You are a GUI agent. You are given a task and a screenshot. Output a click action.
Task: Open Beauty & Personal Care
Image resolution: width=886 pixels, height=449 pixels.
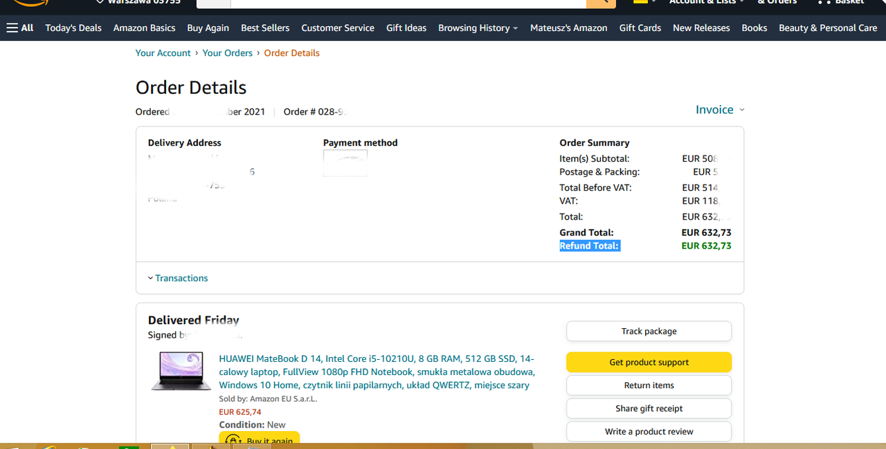(x=828, y=28)
